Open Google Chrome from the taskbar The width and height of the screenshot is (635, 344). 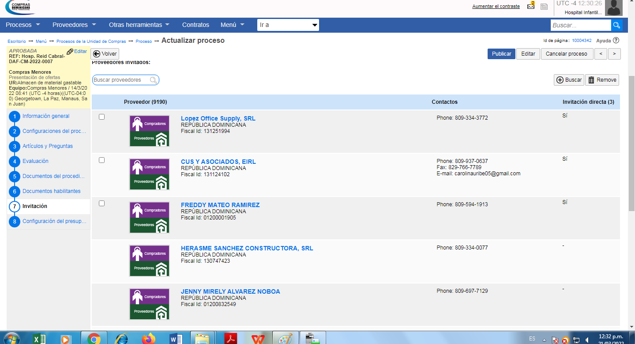click(93, 338)
